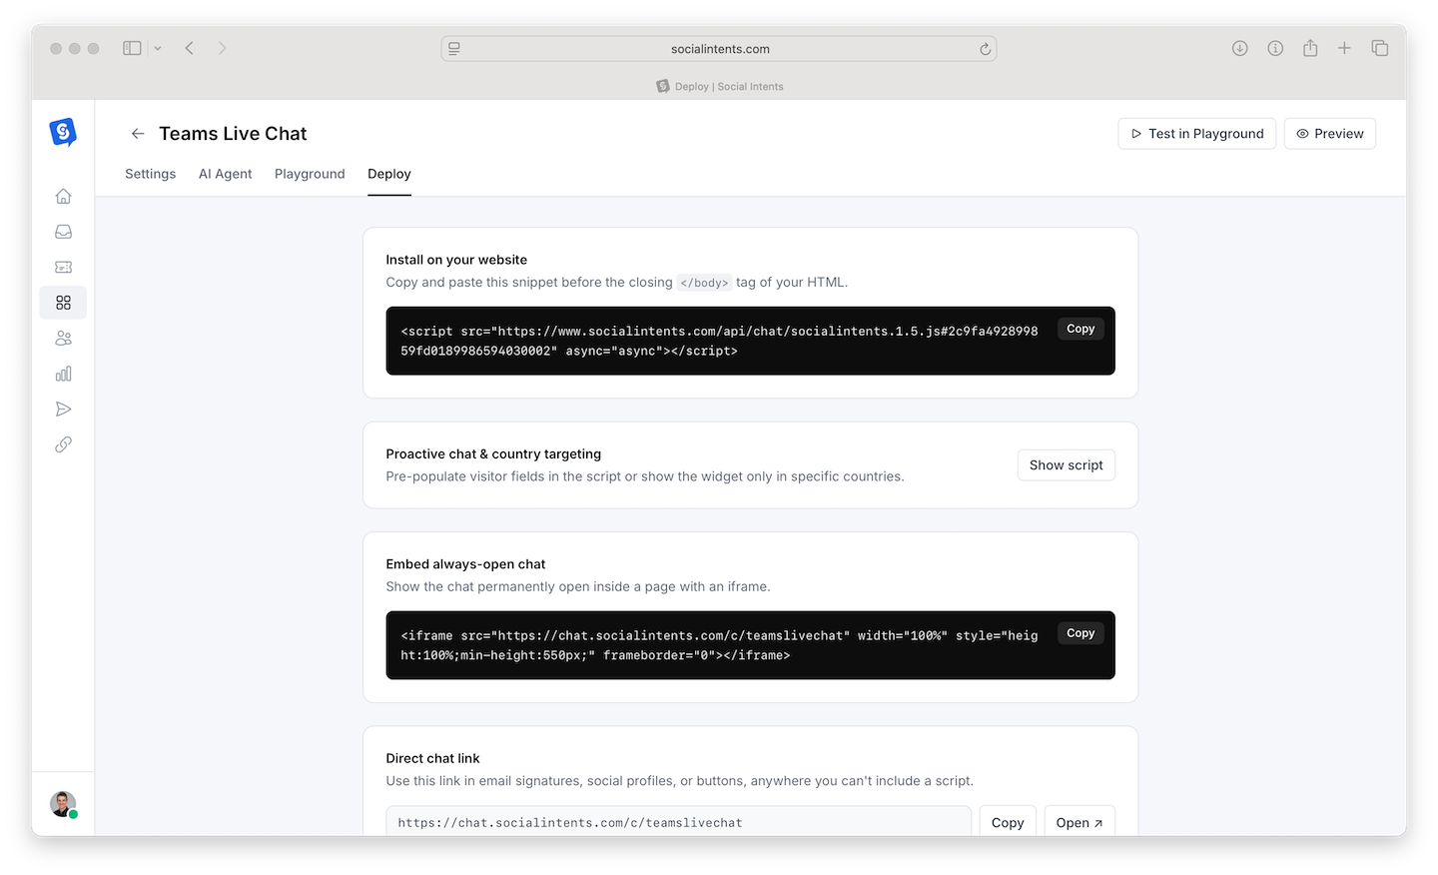The width and height of the screenshot is (1438, 875).
Task: Click the Preview button
Action: [1329, 134]
